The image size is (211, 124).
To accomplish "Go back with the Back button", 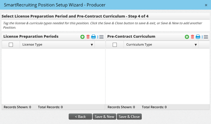I will pyautogui.click(x=80, y=117).
